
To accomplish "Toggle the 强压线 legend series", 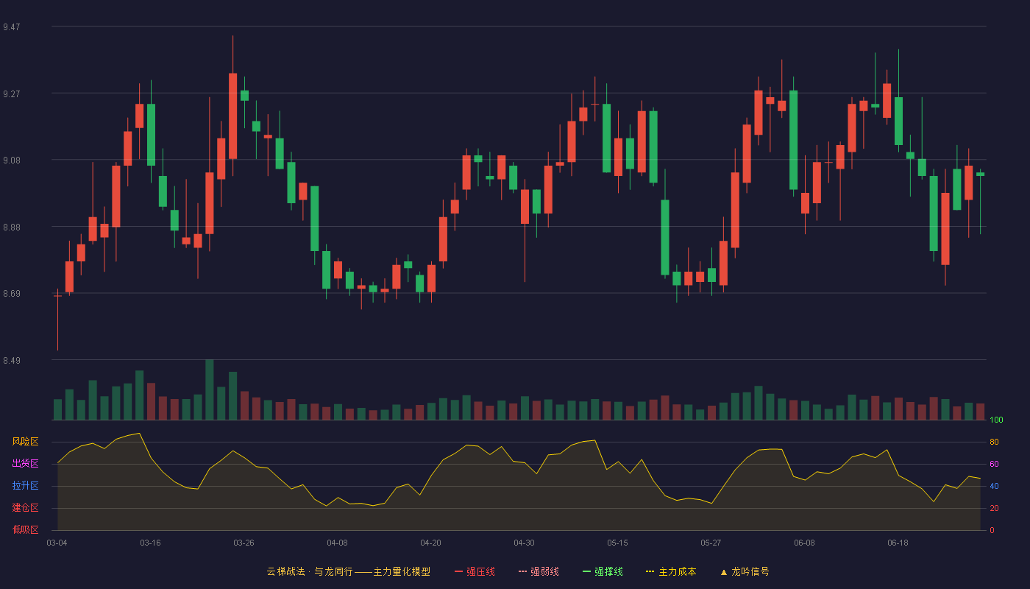I will [475, 571].
